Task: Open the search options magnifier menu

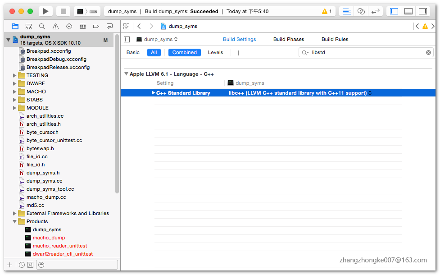Action: click(305, 53)
